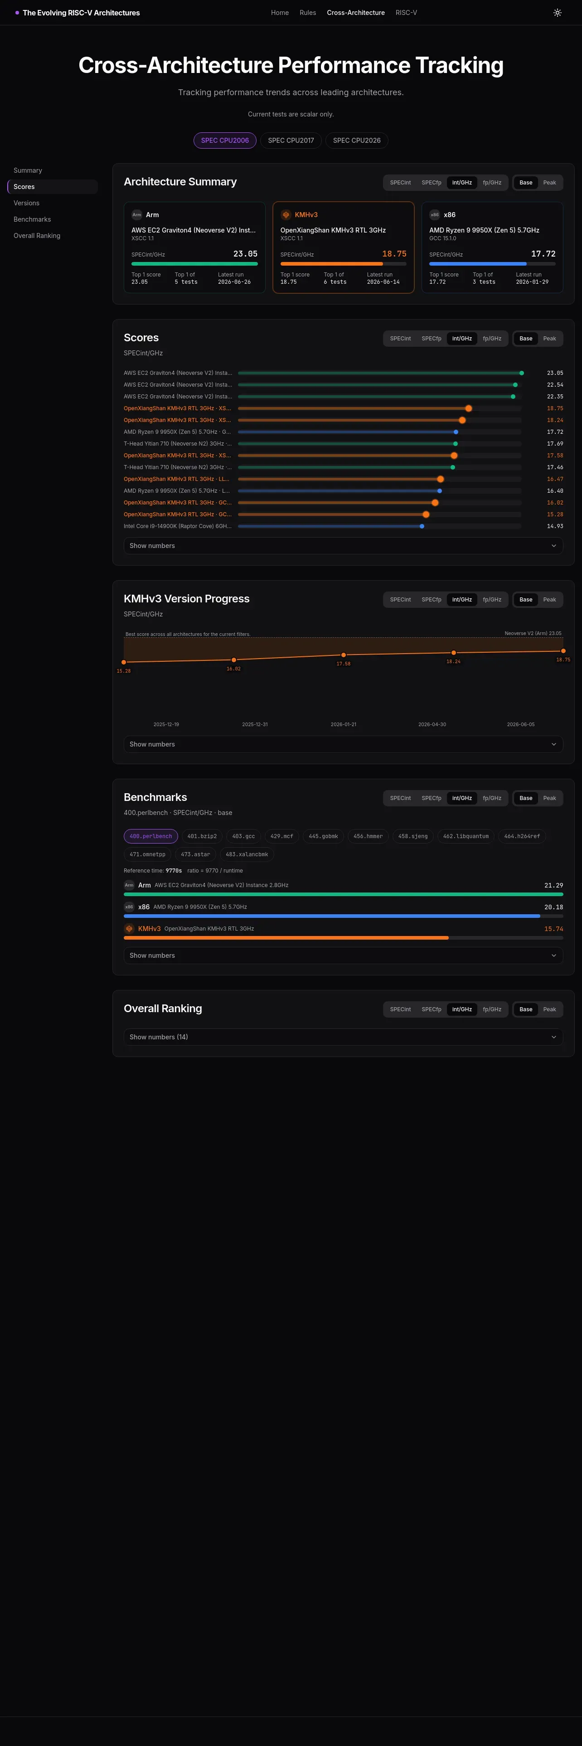Select Peak in Architecture Summary
This screenshot has width=582, height=1746.
pyautogui.click(x=549, y=182)
